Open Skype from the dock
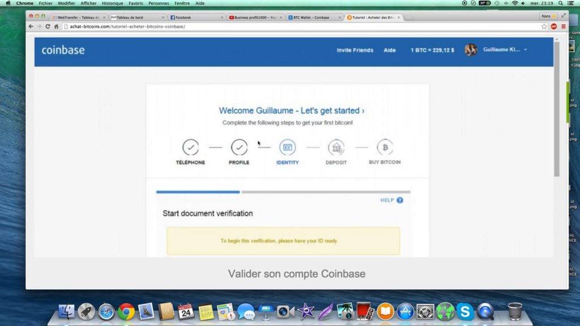This screenshot has width=580, height=326. tap(465, 312)
